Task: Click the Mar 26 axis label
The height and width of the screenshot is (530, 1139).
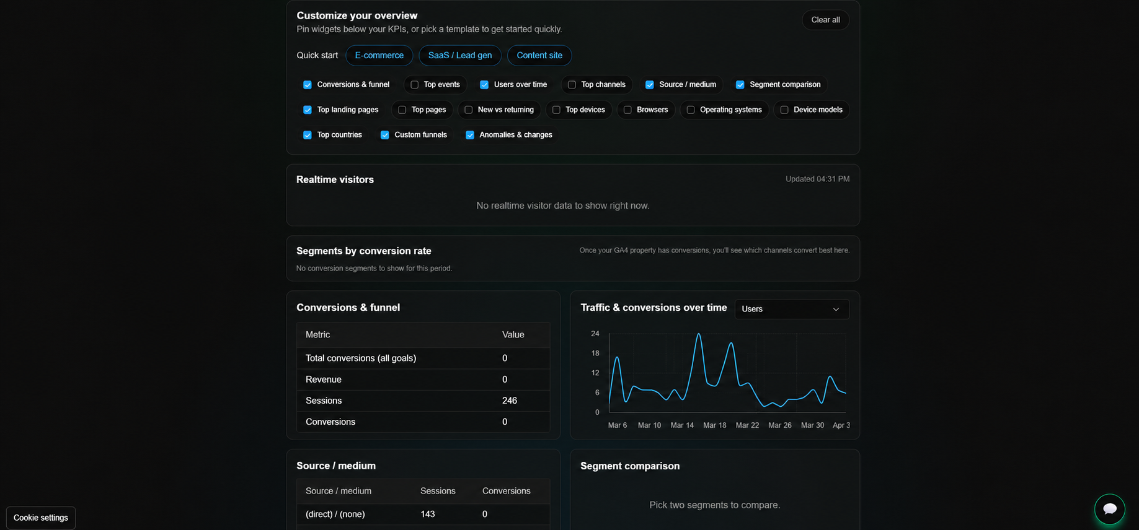Action: [780, 425]
